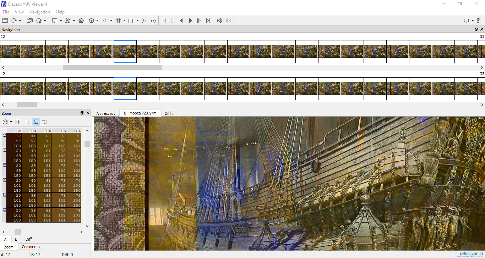The width and height of the screenshot is (485, 258).
Task: Expand the grid options dropdown arrow
Action: click(124, 21)
